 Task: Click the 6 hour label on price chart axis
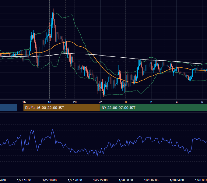tap(202, 102)
